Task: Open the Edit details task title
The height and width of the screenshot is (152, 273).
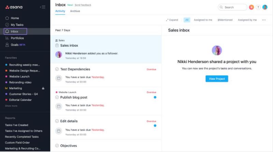Action: 69,121
